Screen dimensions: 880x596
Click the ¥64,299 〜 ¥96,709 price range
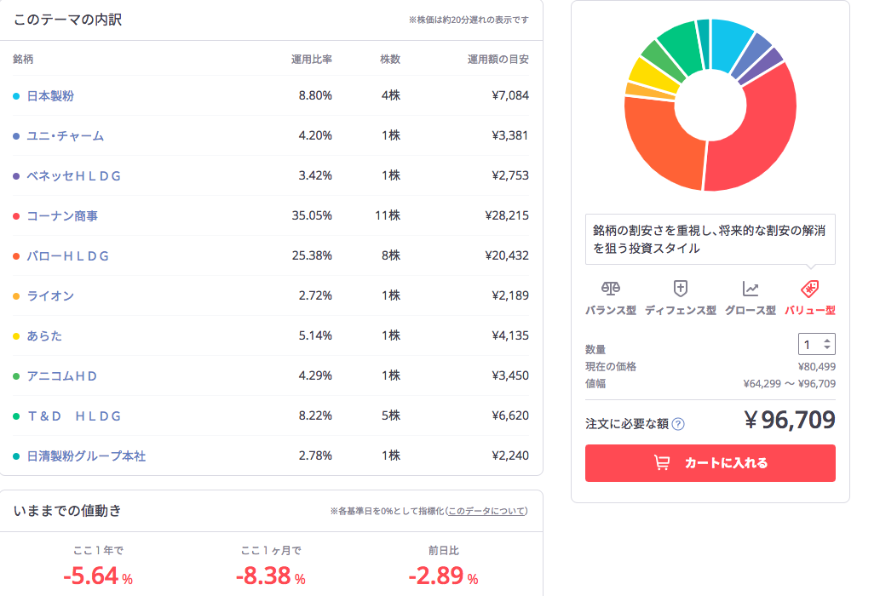click(789, 384)
